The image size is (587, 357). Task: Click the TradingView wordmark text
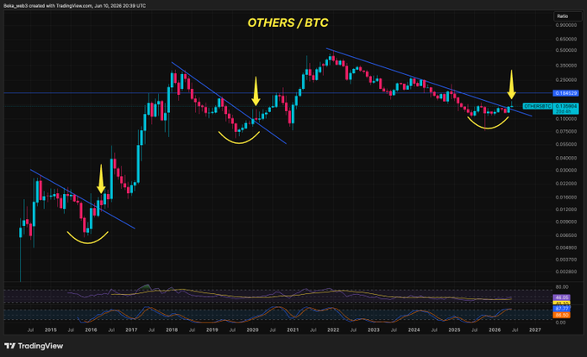coord(41,346)
